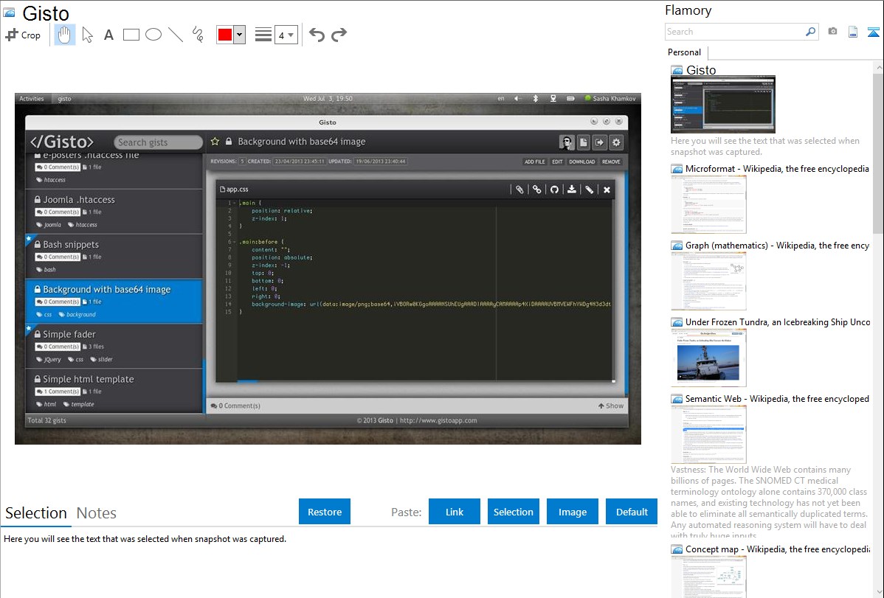Click the link icon on app.css

536,190
